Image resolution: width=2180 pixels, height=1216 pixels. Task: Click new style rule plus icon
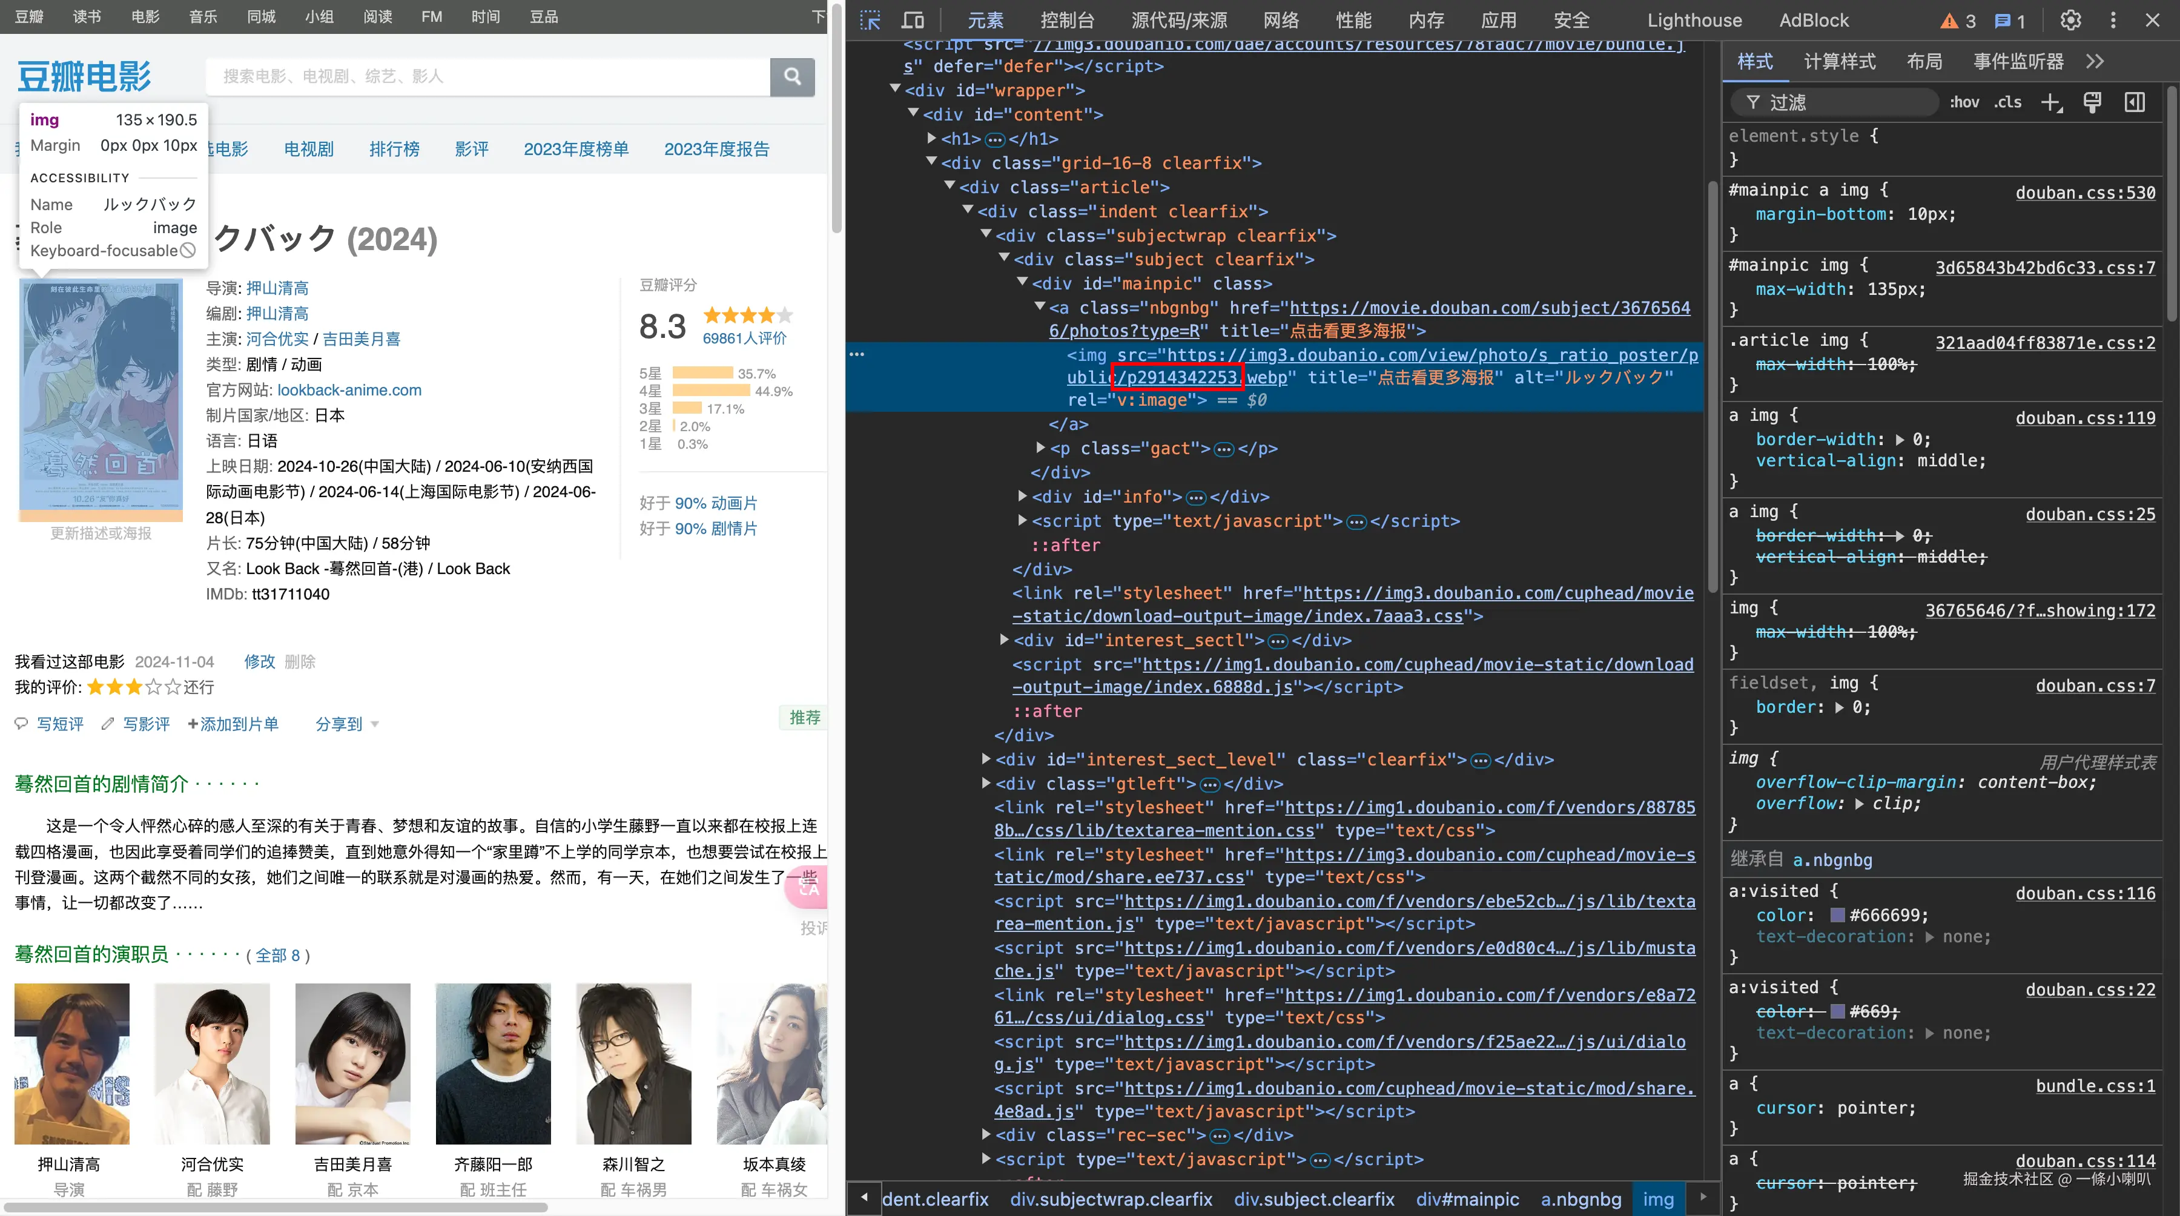(2050, 102)
